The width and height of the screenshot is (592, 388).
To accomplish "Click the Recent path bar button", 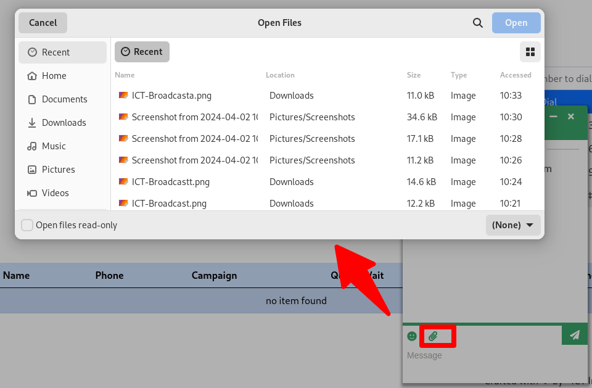I will click(142, 52).
